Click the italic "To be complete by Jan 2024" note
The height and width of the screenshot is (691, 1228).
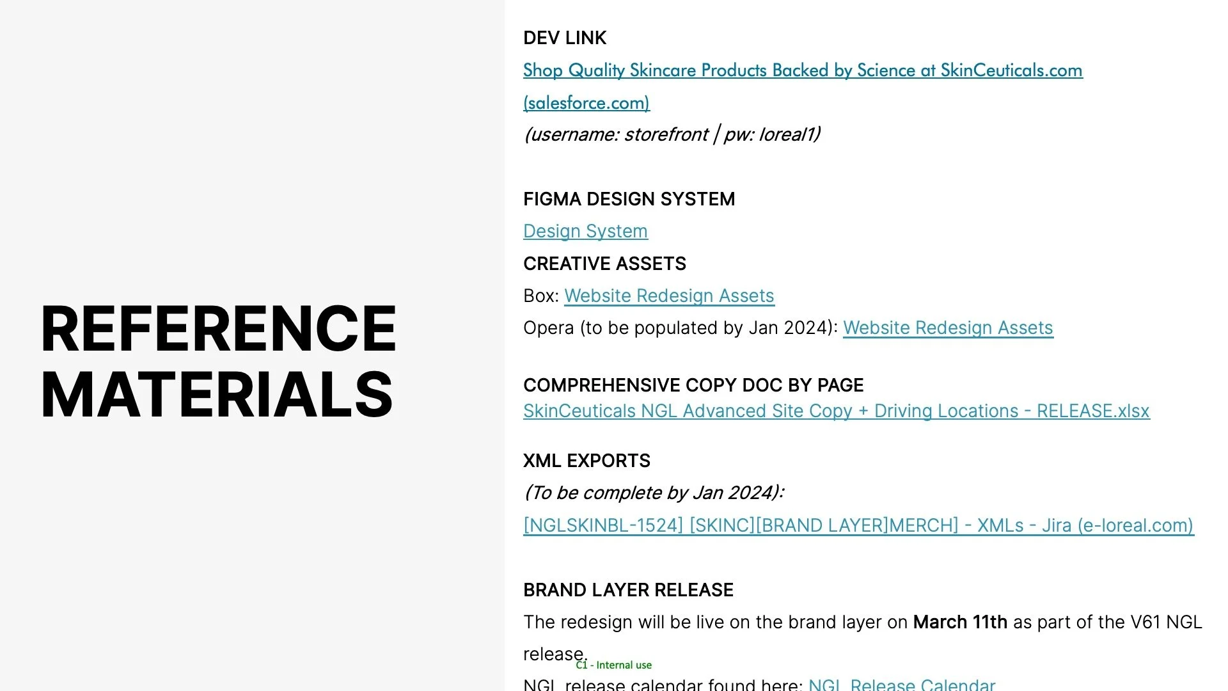pos(654,493)
